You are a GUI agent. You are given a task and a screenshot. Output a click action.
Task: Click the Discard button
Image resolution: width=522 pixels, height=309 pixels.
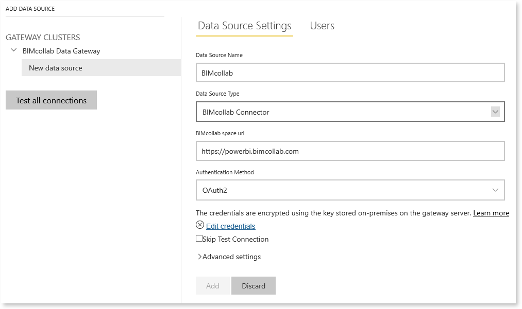pyautogui.click(x=254, y=286)
